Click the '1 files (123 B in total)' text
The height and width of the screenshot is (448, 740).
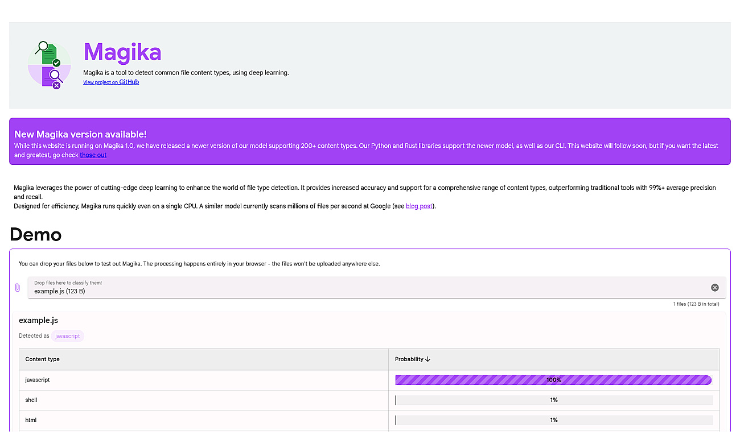[696, 304]
